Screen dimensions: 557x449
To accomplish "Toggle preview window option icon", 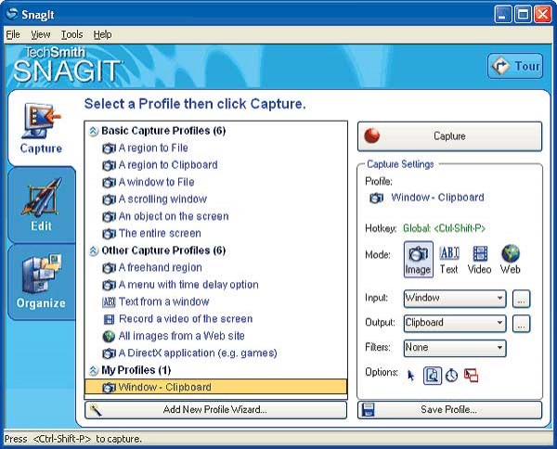I will 433,376.
